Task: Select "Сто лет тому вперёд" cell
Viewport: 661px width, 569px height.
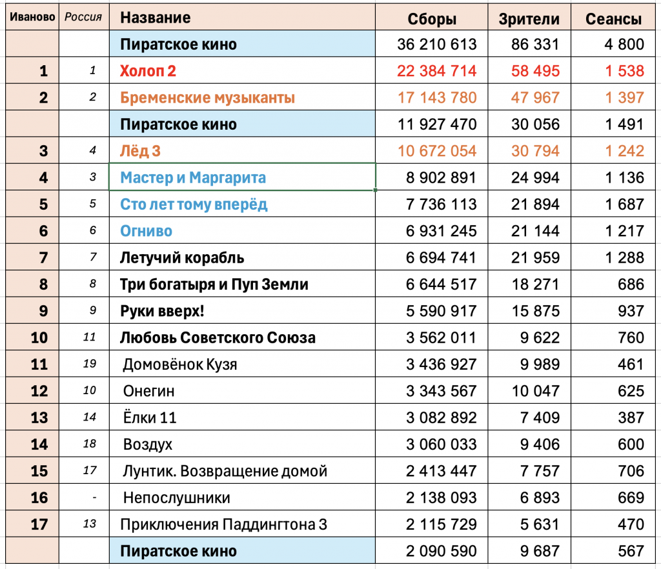Action: [242, 204]
